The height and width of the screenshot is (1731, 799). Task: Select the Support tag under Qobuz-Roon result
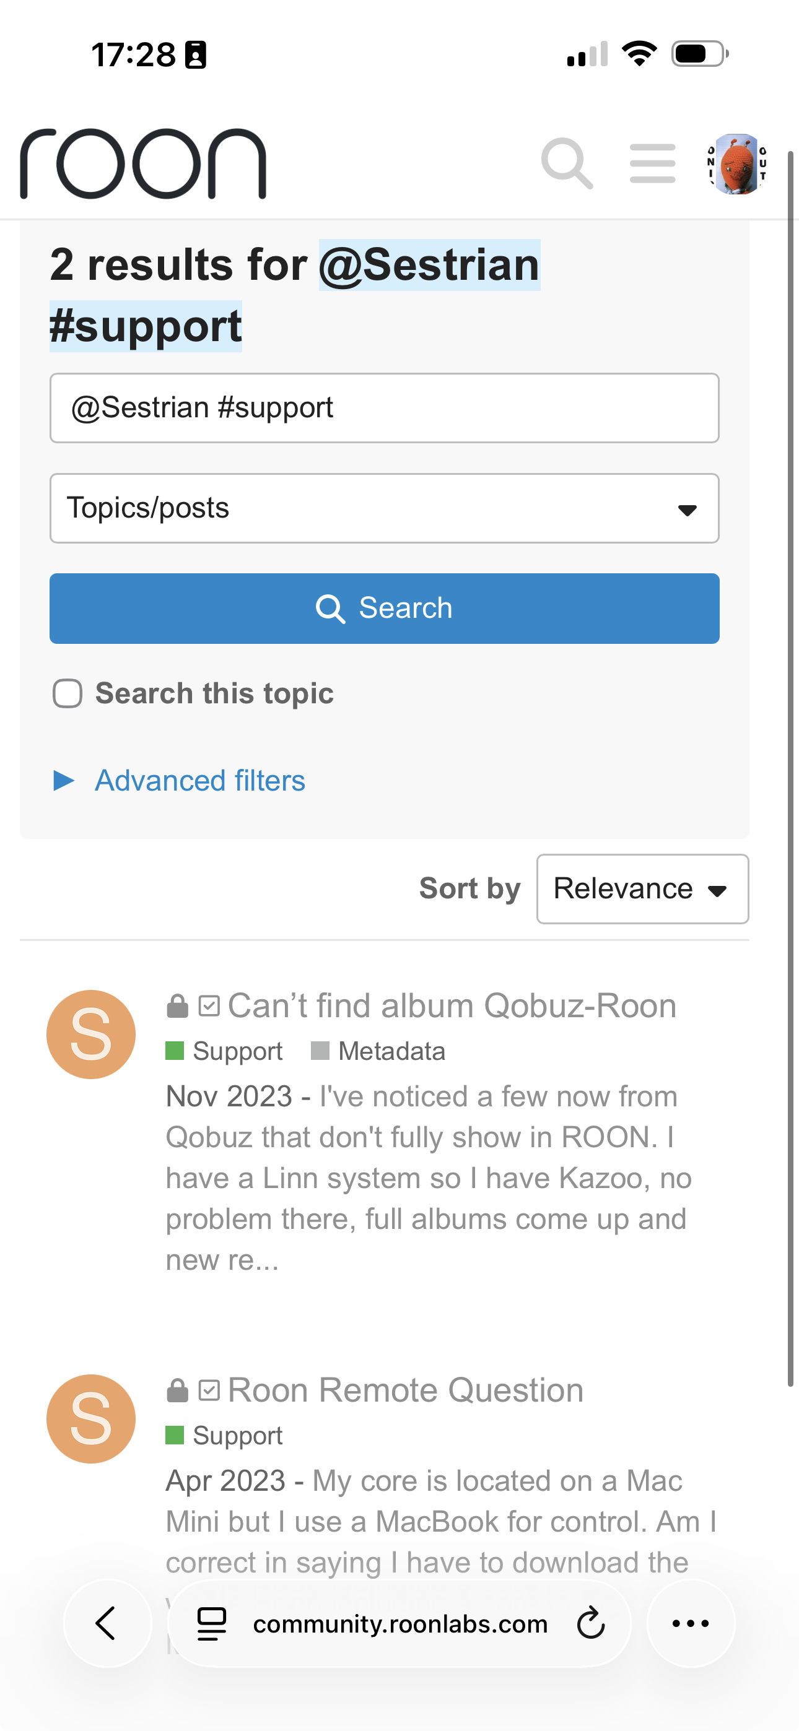[237, 1051]
